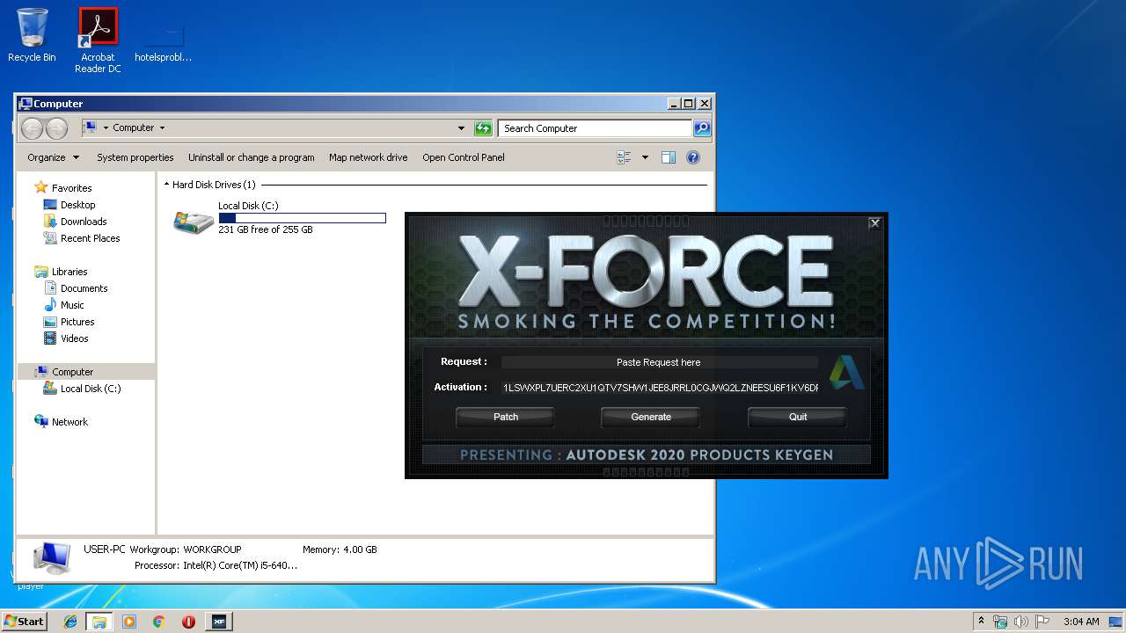Viewport: 1126px width, 633px height.
Task: Maximize the Computer window
Action: click(688, 103)
